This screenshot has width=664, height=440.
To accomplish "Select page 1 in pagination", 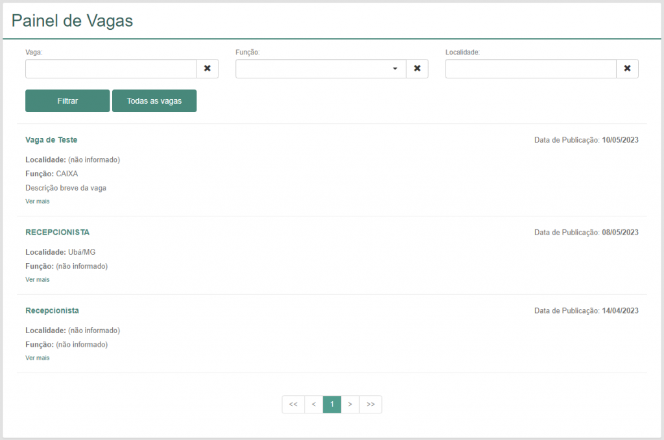I will coord(332,404).
